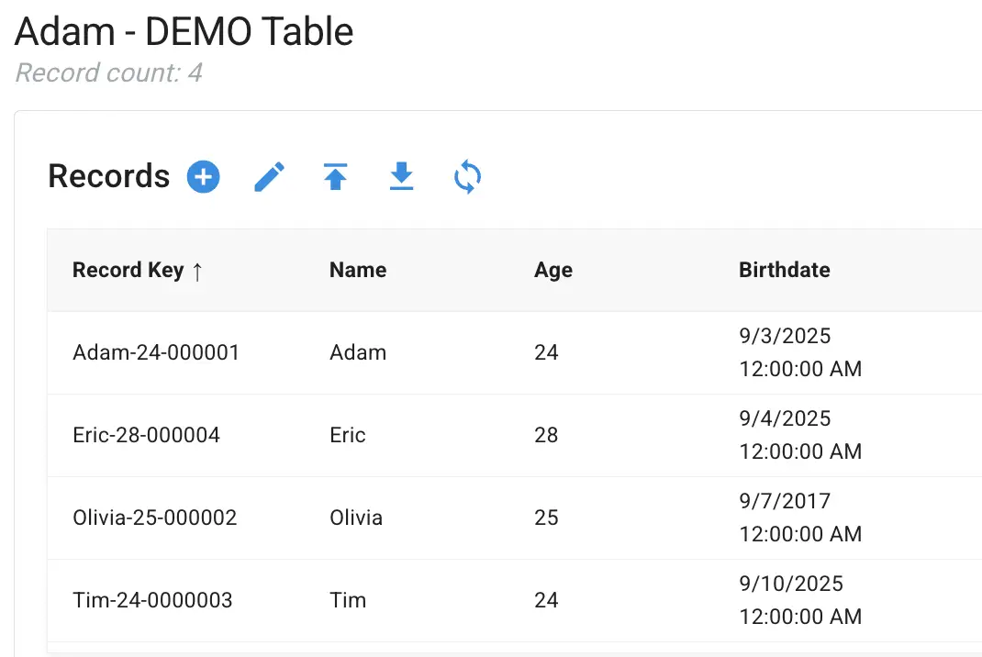
Task: Click Tim's birthdate 9/10/2025 cell
Action: coord(799,600)
